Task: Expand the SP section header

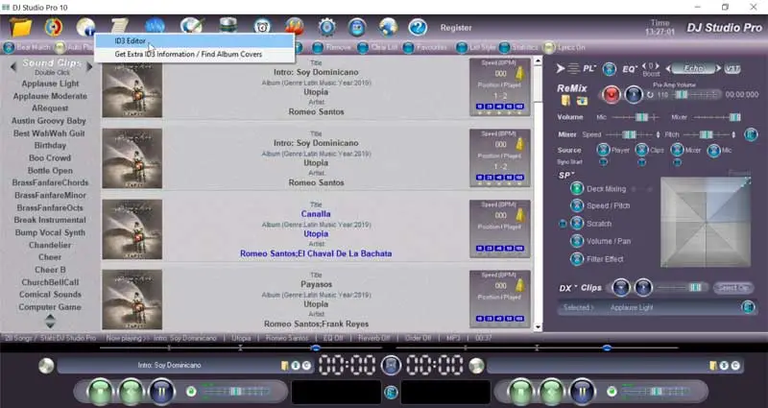Action: 566,175
